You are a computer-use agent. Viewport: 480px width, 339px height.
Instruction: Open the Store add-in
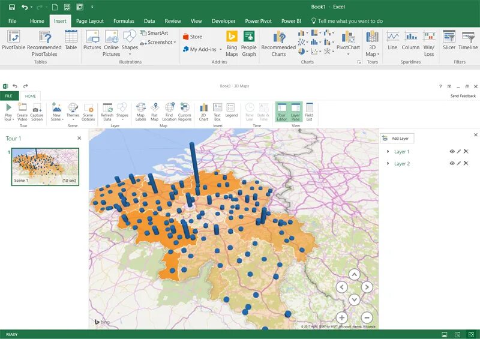pyautogui.click(x=193, y=37)
